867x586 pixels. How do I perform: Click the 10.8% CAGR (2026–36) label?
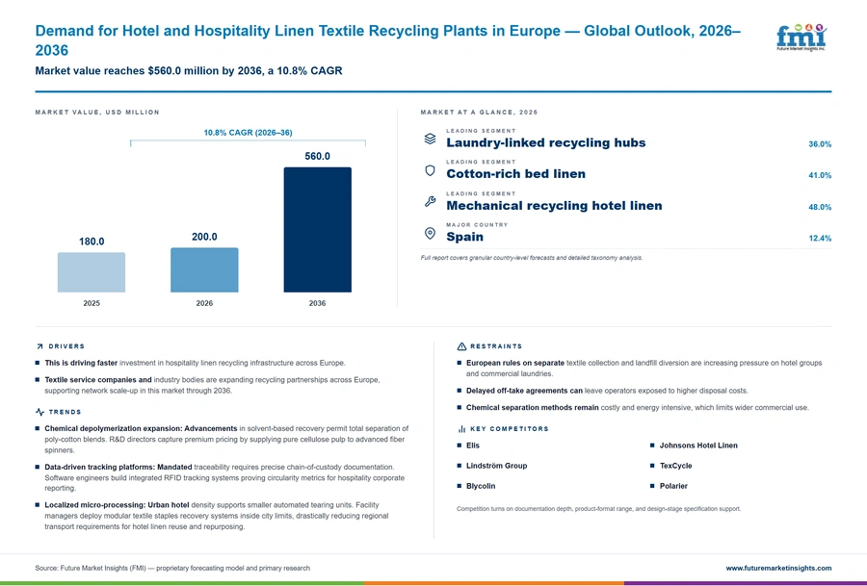point(248,133)
